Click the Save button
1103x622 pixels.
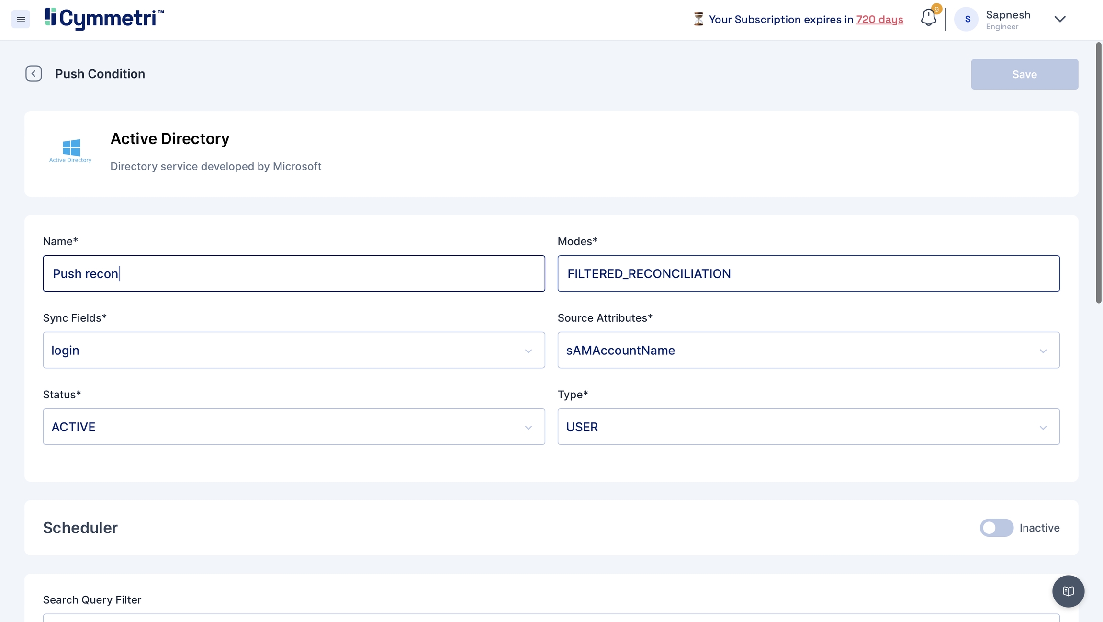1024,74
